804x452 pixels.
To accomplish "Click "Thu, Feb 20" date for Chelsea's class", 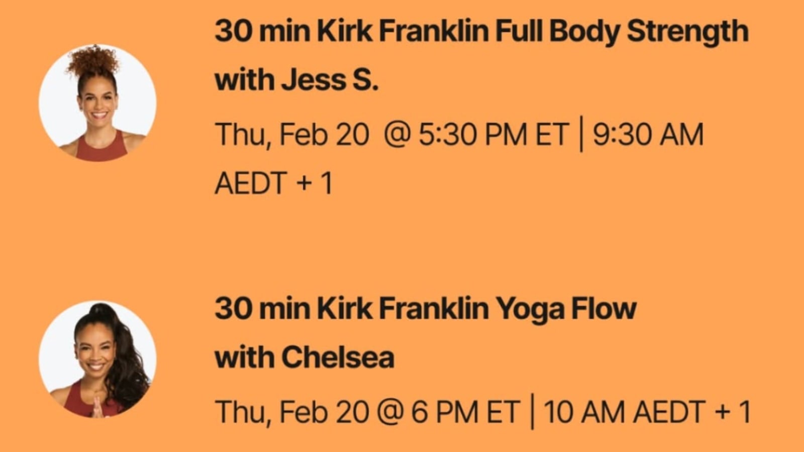I will point(292,412).
